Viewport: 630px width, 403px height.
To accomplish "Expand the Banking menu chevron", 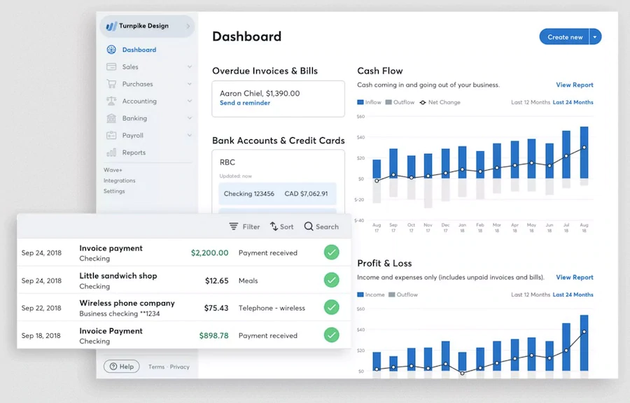I will click(190, 118).
